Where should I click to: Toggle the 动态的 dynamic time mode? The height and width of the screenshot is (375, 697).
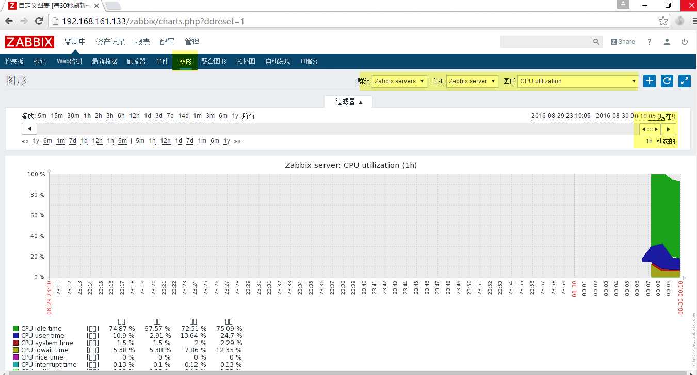click(666, 141)
